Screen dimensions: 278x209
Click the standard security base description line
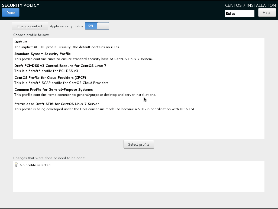click(x=83, y=59)
